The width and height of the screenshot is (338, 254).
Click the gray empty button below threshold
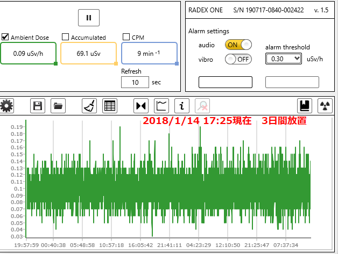(x=292, y=82)
